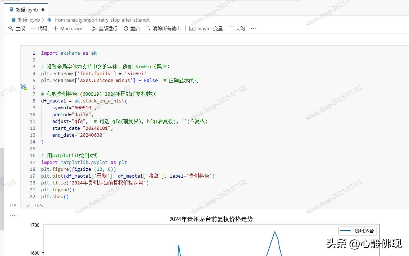Select breadcrumb cell 'from tenacity import retry'

[102, 20]
